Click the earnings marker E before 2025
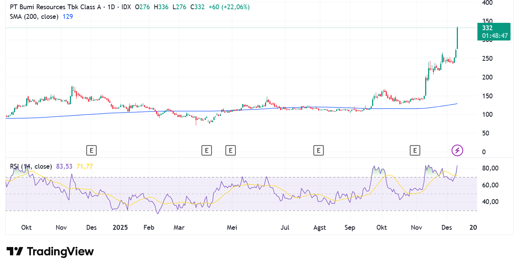 tap(91, 150)
